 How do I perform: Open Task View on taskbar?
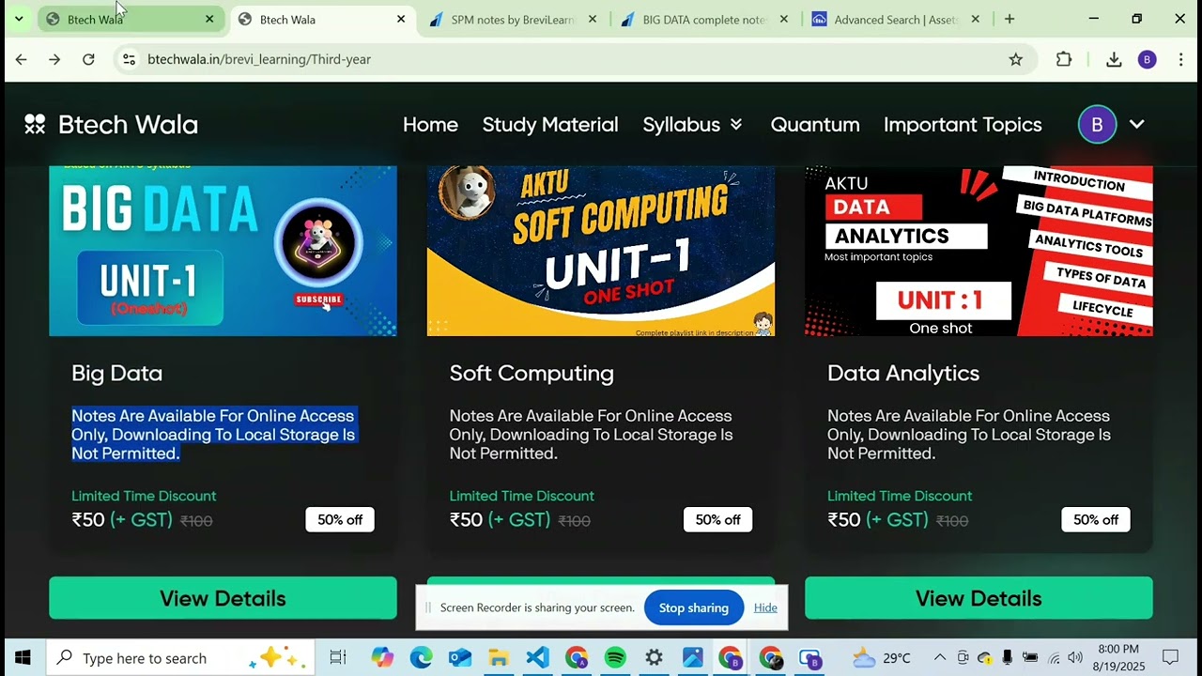pos(338,658)
